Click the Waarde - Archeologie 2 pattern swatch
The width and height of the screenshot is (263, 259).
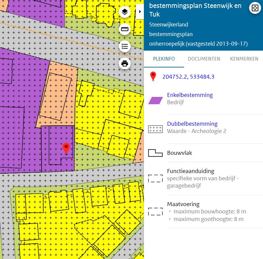pyautogui.click(x=155, y=129)
